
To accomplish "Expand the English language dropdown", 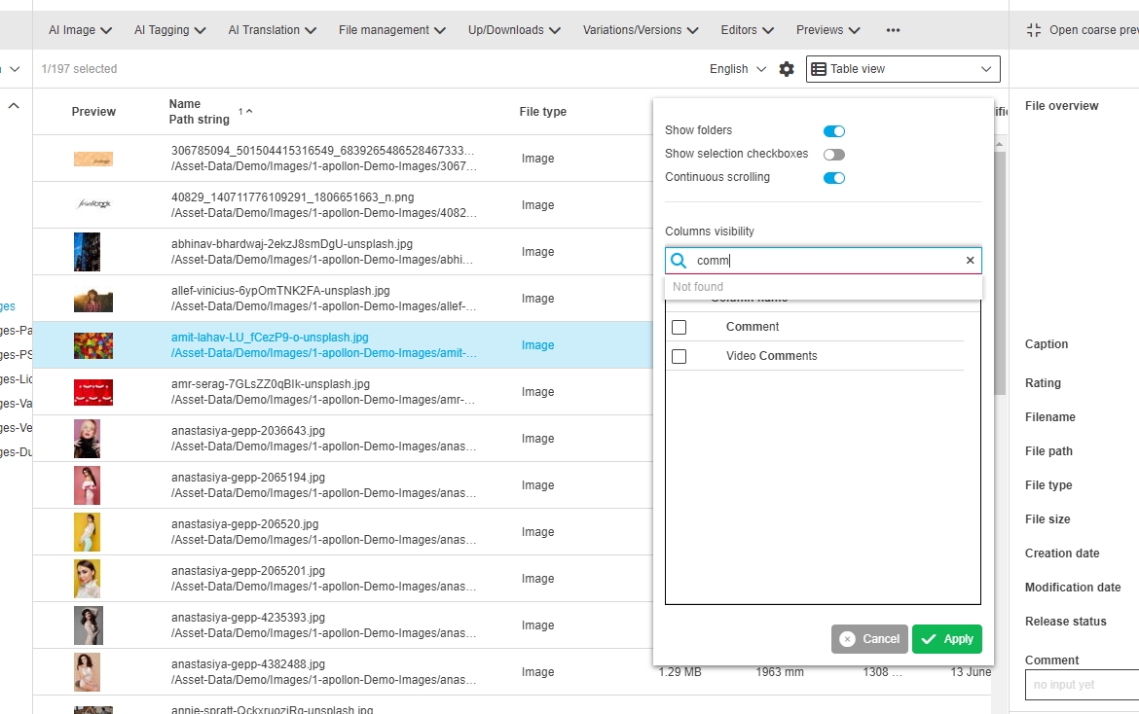I will (738, 69).
